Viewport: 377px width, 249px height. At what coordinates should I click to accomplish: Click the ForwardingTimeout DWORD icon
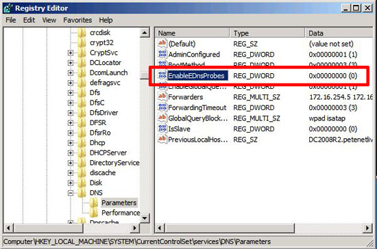[x=162, y=107]
